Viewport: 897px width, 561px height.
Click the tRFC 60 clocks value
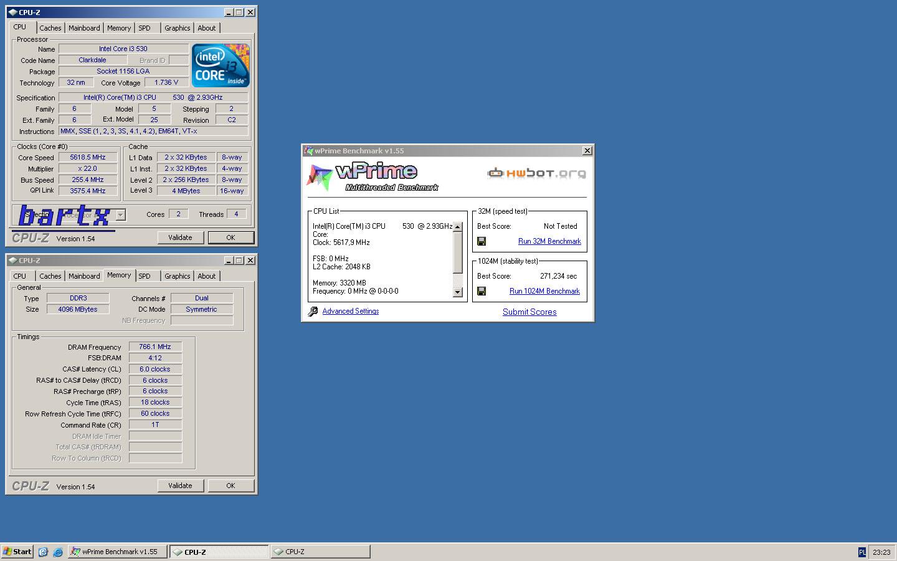(x=155, y=413)
